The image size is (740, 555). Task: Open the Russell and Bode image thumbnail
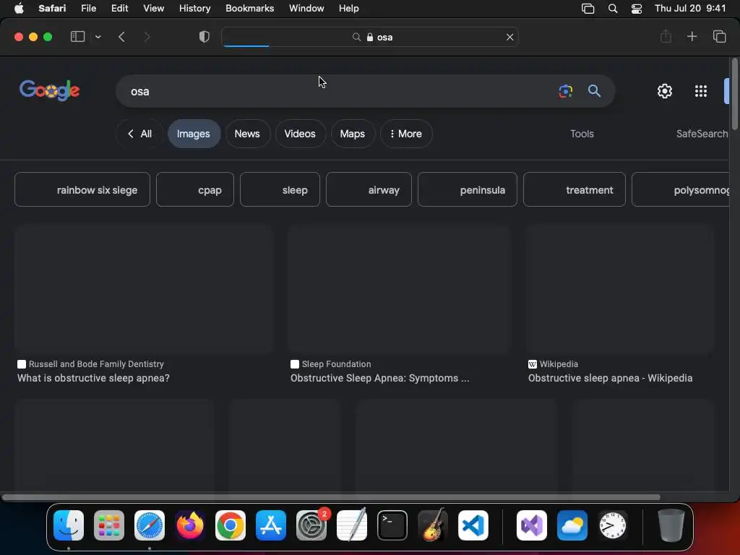(144, 289)
